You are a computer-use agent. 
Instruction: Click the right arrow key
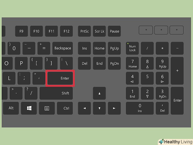click(114, 108)
